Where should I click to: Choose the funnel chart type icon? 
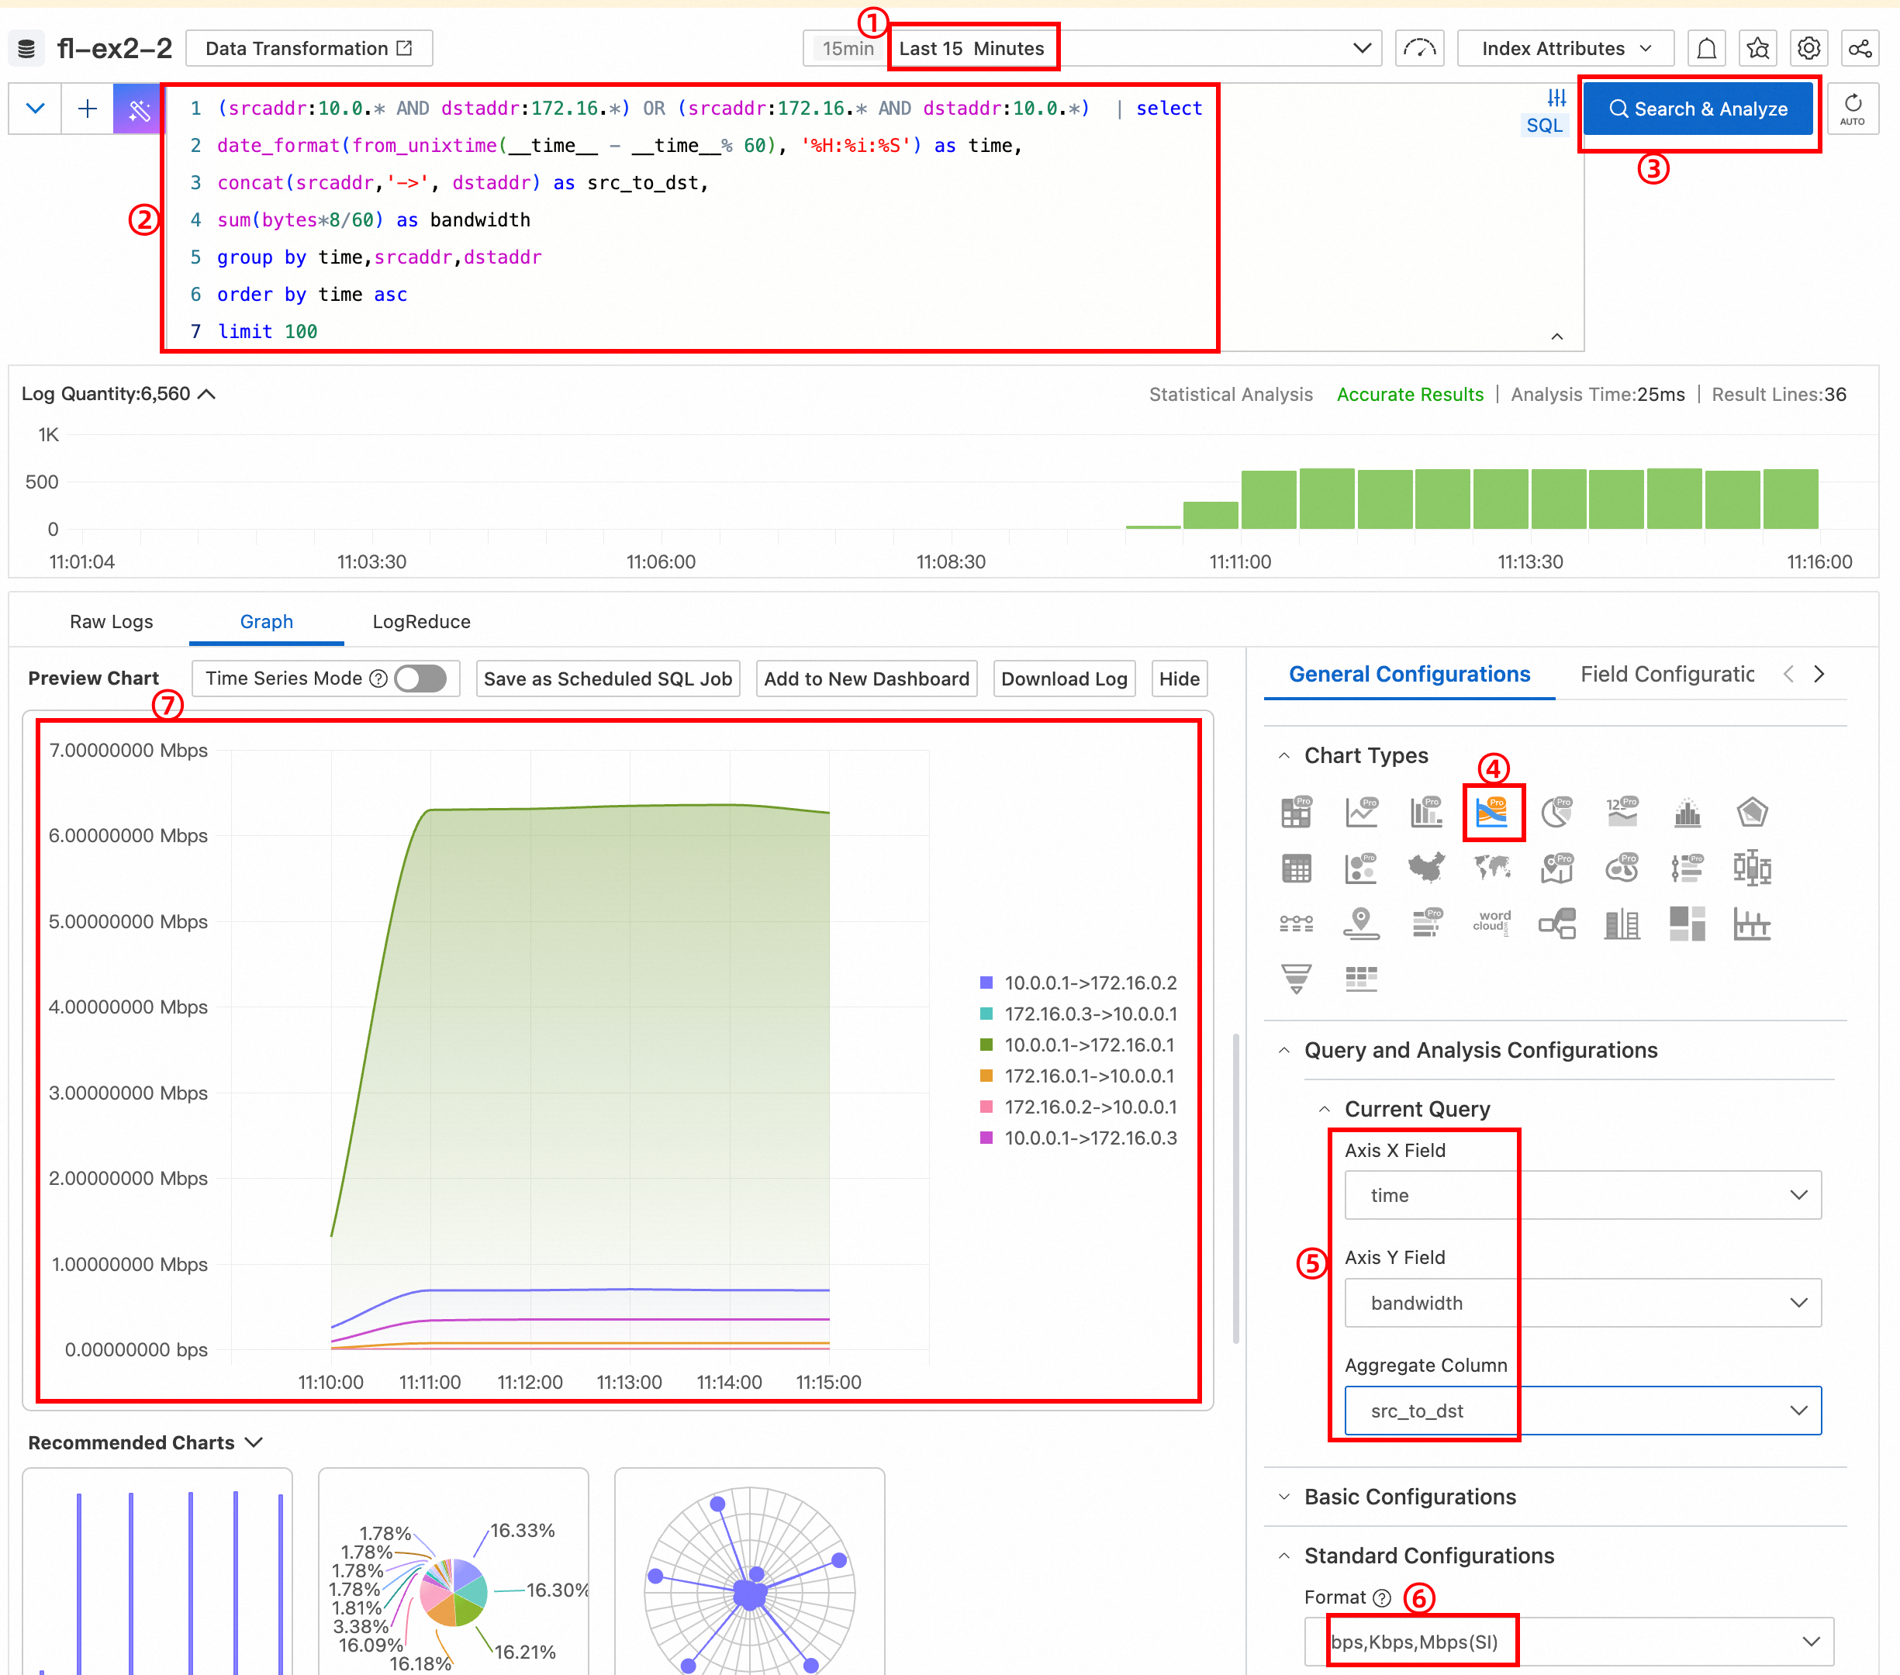click(x=1296, y=978)
